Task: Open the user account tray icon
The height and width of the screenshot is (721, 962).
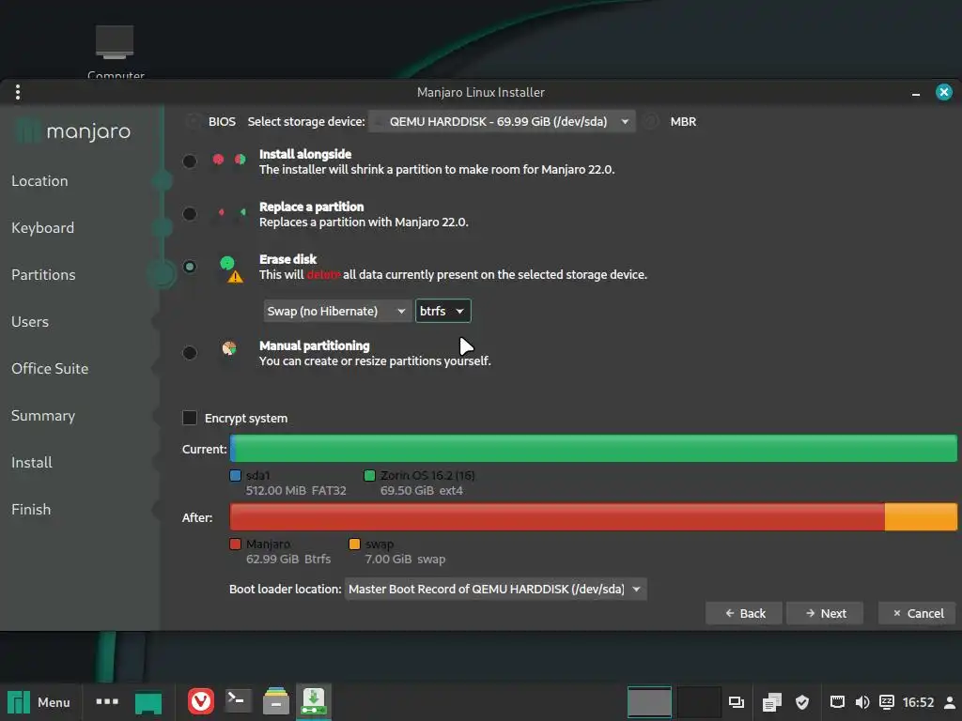Action: tap(949, 702)
